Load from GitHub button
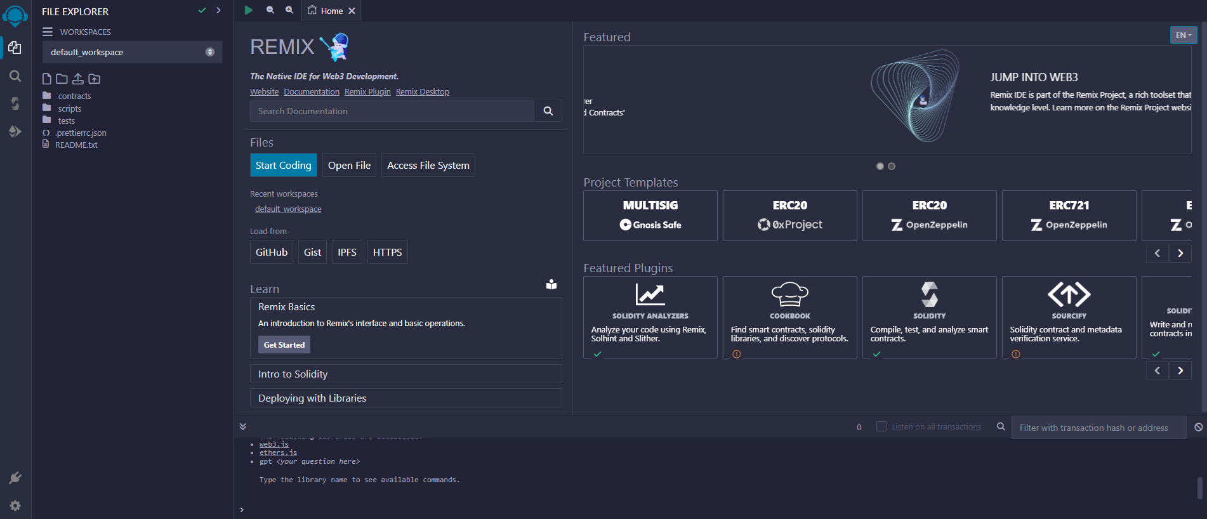 click(272, 252)
